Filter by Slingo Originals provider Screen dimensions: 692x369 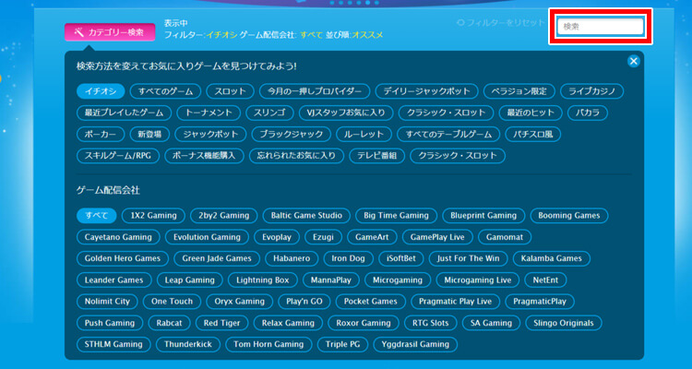tap(564, 323)
